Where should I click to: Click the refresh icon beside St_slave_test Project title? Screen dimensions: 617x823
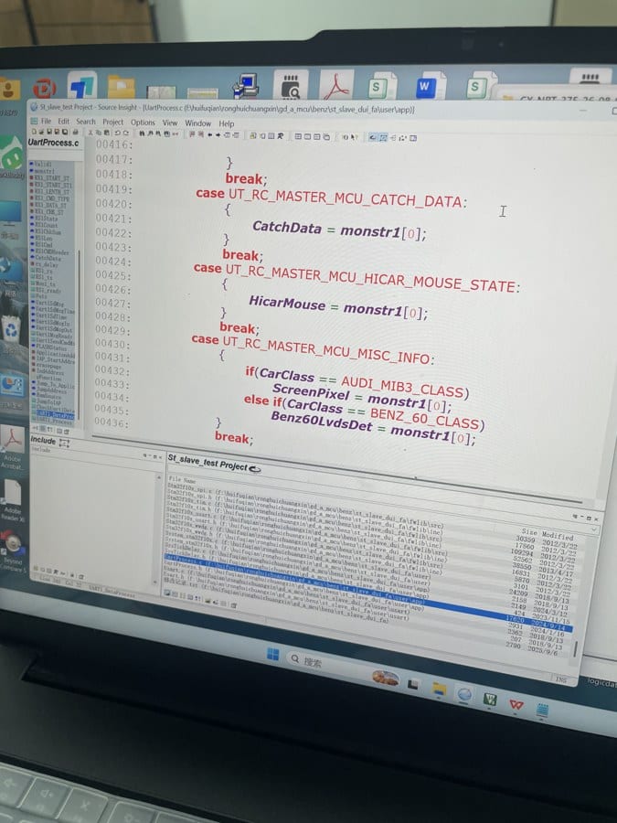pos(254,469)
